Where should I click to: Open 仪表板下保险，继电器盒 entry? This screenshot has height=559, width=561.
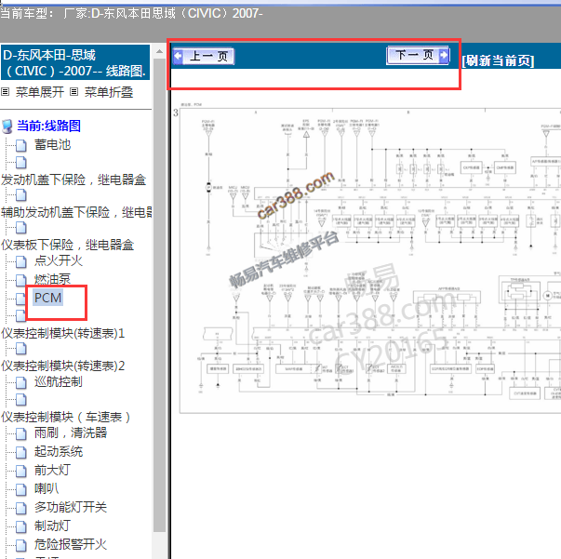(x=68, y=245)
